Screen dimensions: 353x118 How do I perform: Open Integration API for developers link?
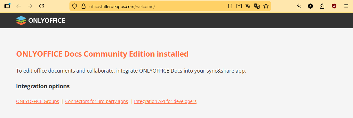[x=165, y=101]
